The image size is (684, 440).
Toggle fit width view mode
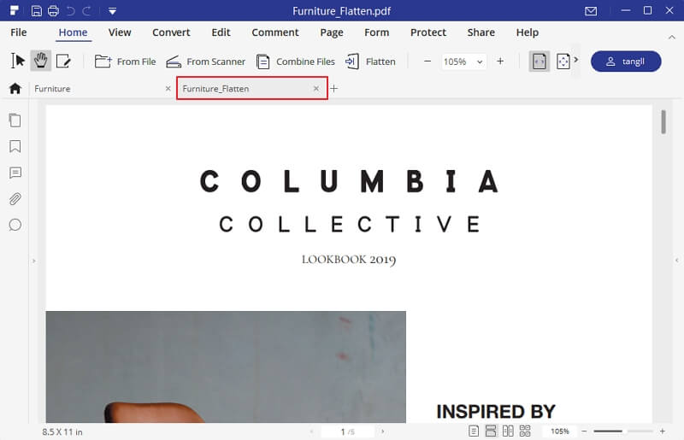[540, 61]
